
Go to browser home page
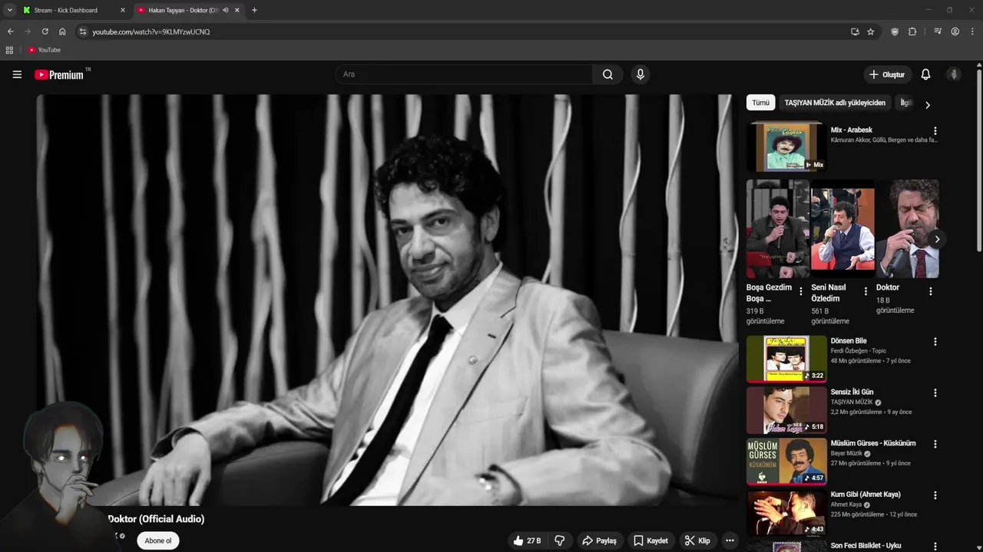click(62, 31)
